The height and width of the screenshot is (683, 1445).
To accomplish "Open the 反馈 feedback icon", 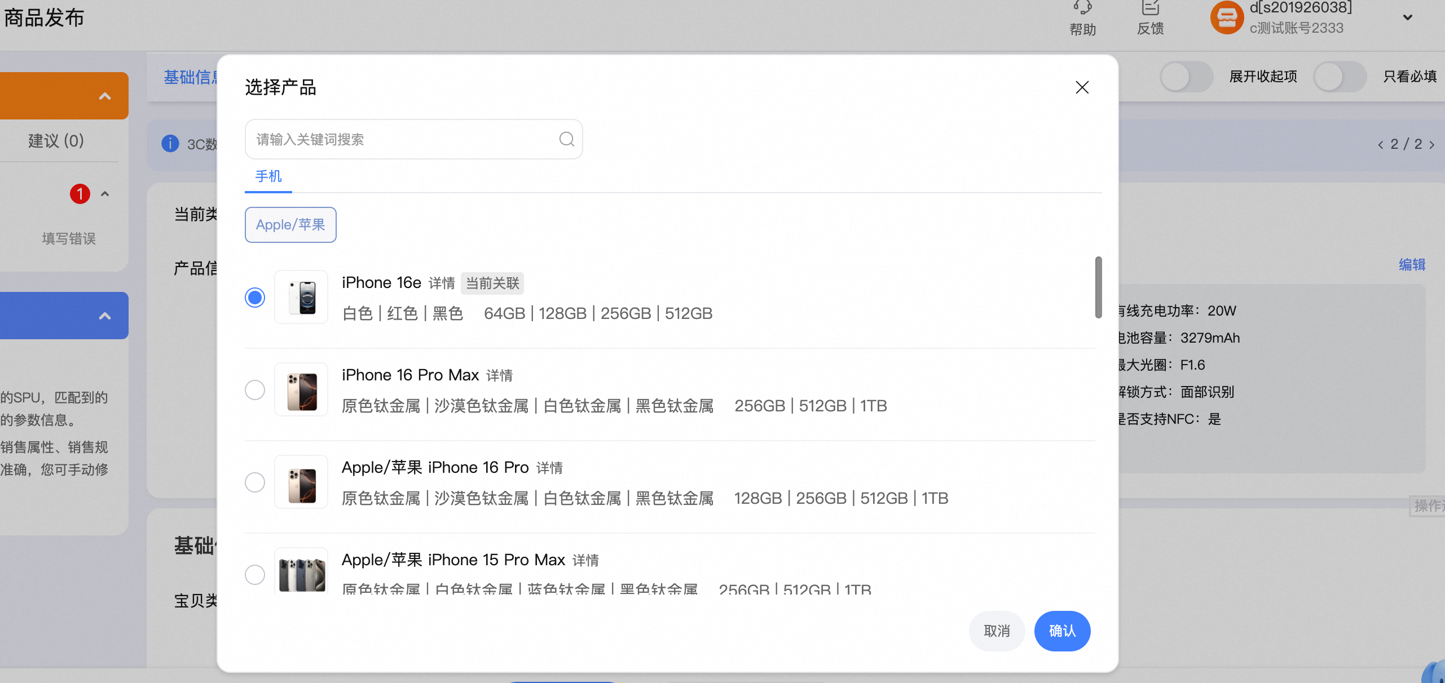I will click(1150, 8).
